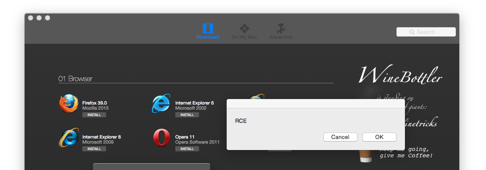Image resolution: width=486 pixels, height=170 pixels.
Task: Click the Firefox 39.0 icon
Action: coord(69,103)
